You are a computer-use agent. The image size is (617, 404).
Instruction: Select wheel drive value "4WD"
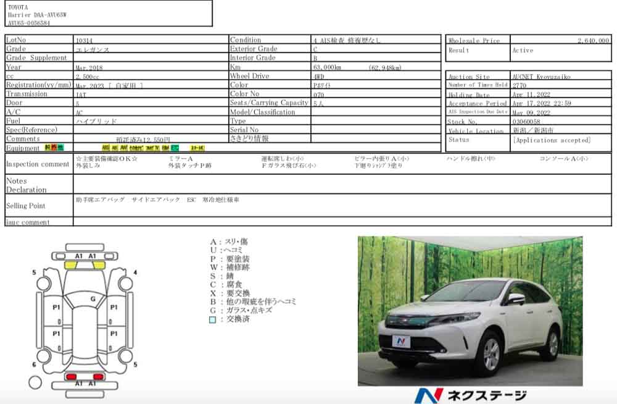pyautogui.click(x=319, y=77)
